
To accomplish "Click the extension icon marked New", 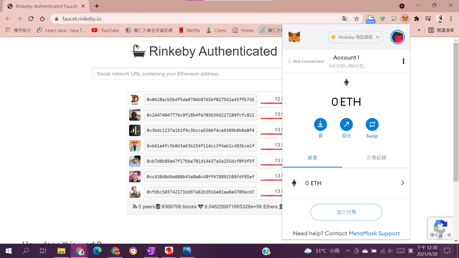I will pyautogui.click(x=371, y=19).
